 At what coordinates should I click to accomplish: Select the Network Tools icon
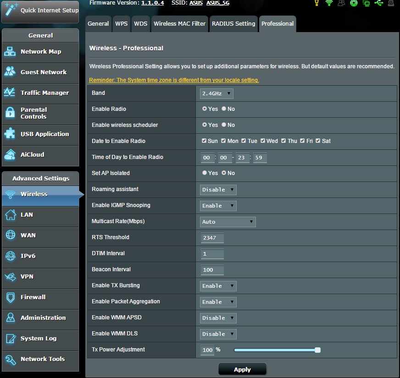[11, 360]
